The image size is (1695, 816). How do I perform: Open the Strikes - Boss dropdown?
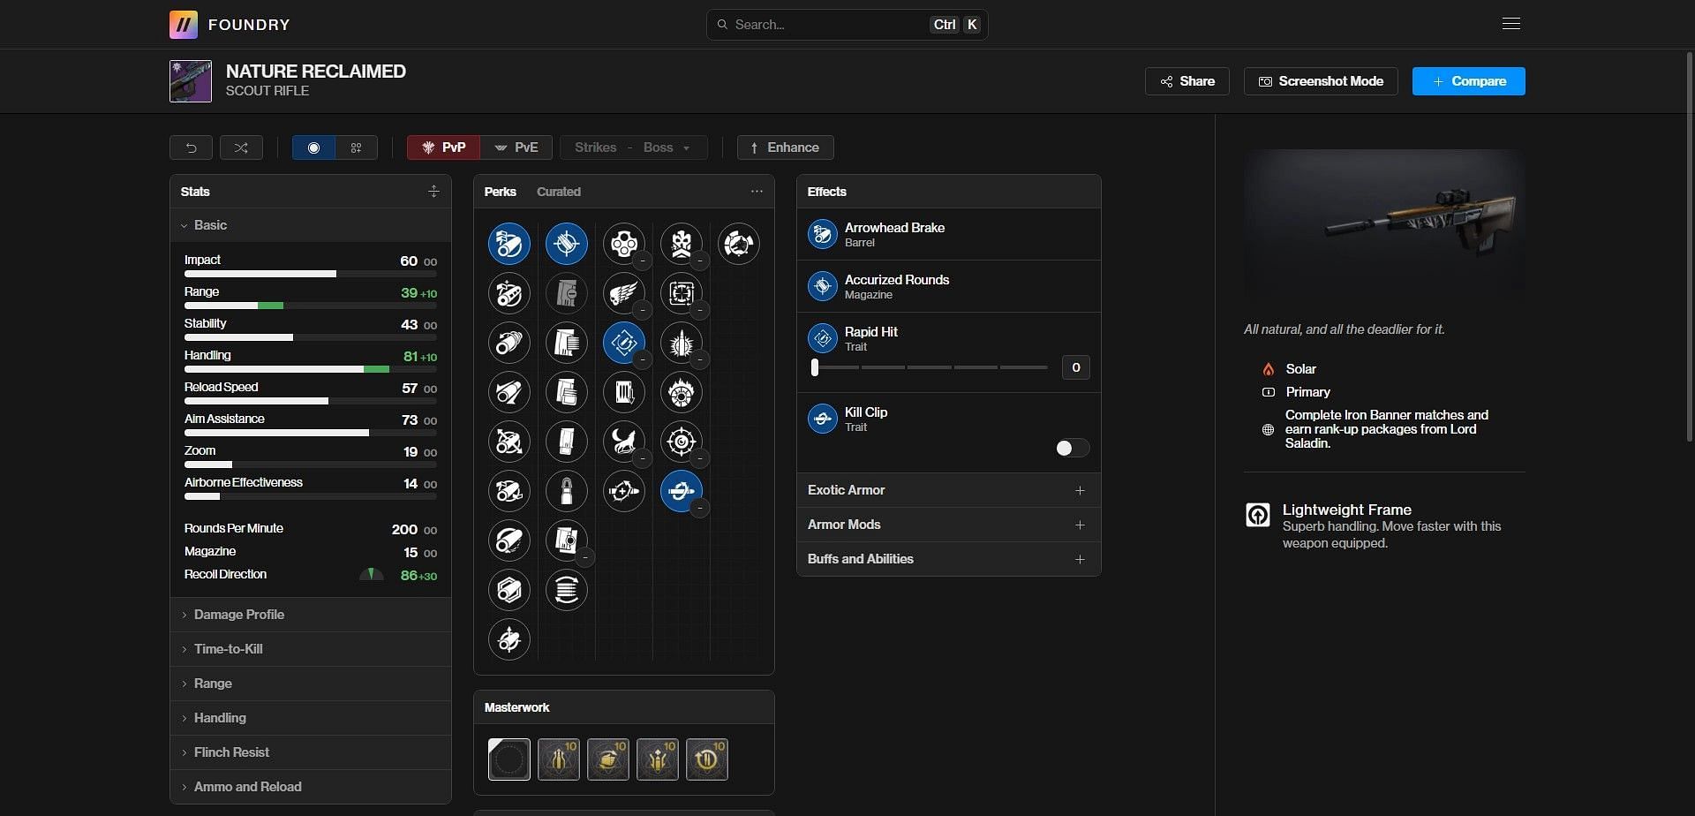click(x=633, y=147)
